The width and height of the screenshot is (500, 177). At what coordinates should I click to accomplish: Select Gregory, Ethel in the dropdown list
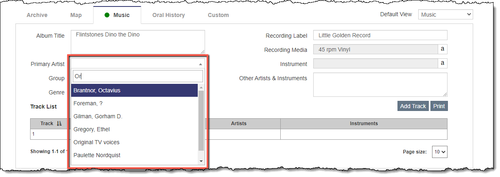(x=134, y=129)
